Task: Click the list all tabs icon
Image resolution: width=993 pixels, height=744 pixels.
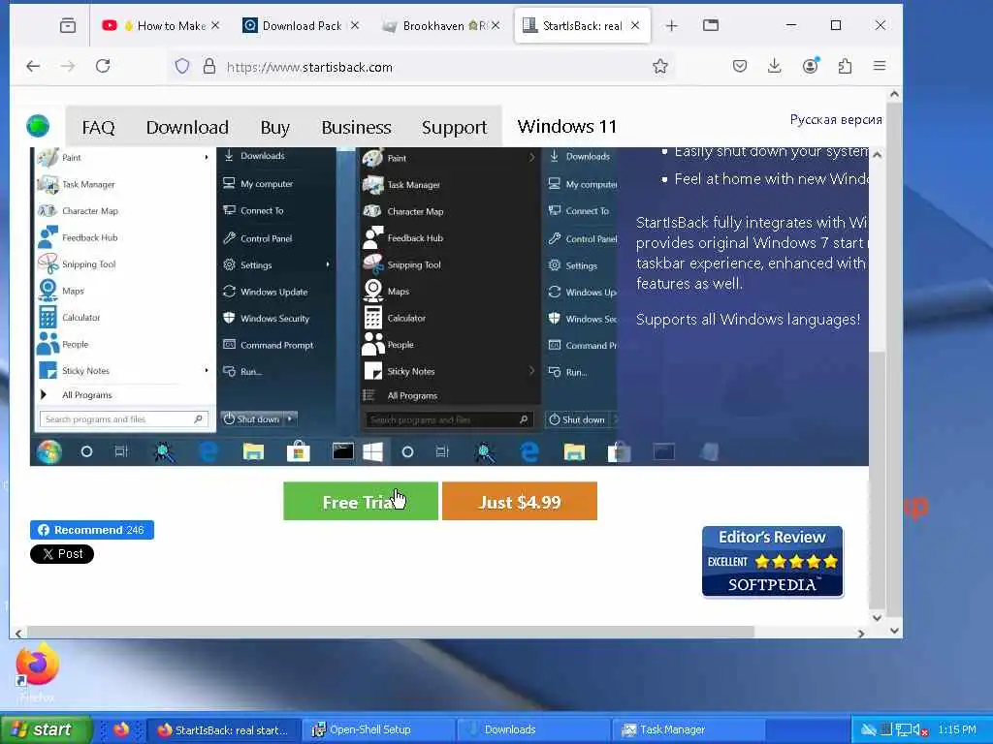Action: (711, 25)
